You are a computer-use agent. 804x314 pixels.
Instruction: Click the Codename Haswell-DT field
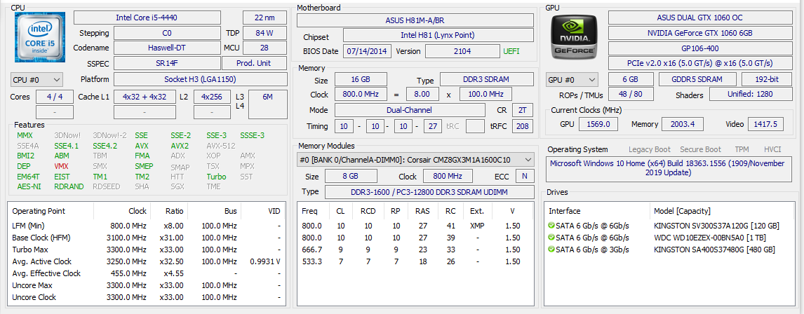coord(167,48)
